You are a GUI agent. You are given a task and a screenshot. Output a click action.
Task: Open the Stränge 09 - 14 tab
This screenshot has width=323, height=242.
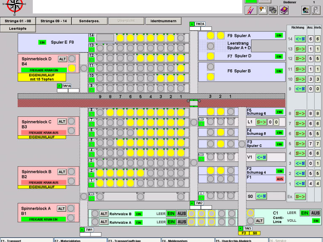(x=53, y=21)
